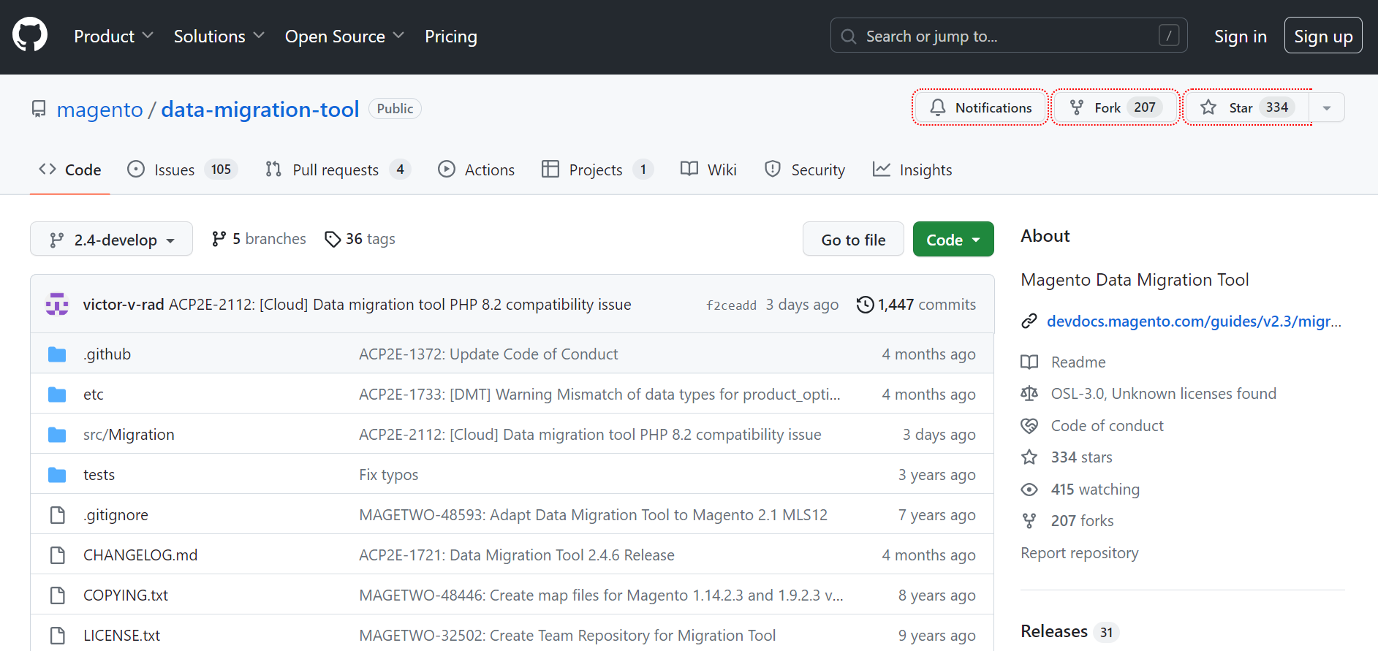
Task: Expand the green Code dropdown button
Action: coord(953,239)
